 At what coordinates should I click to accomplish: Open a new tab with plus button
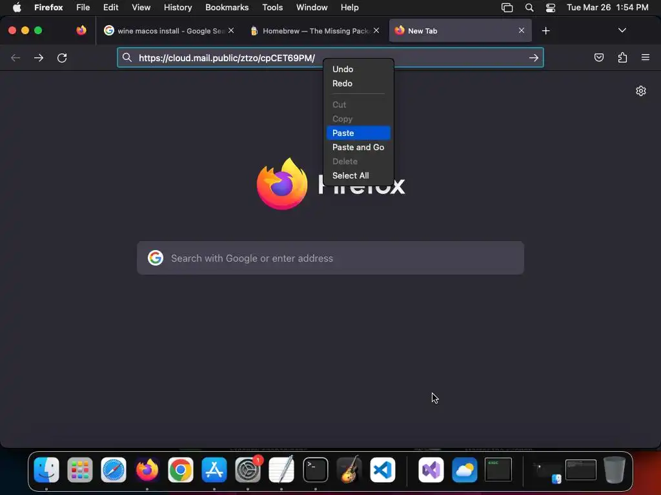tap(546, 31)
